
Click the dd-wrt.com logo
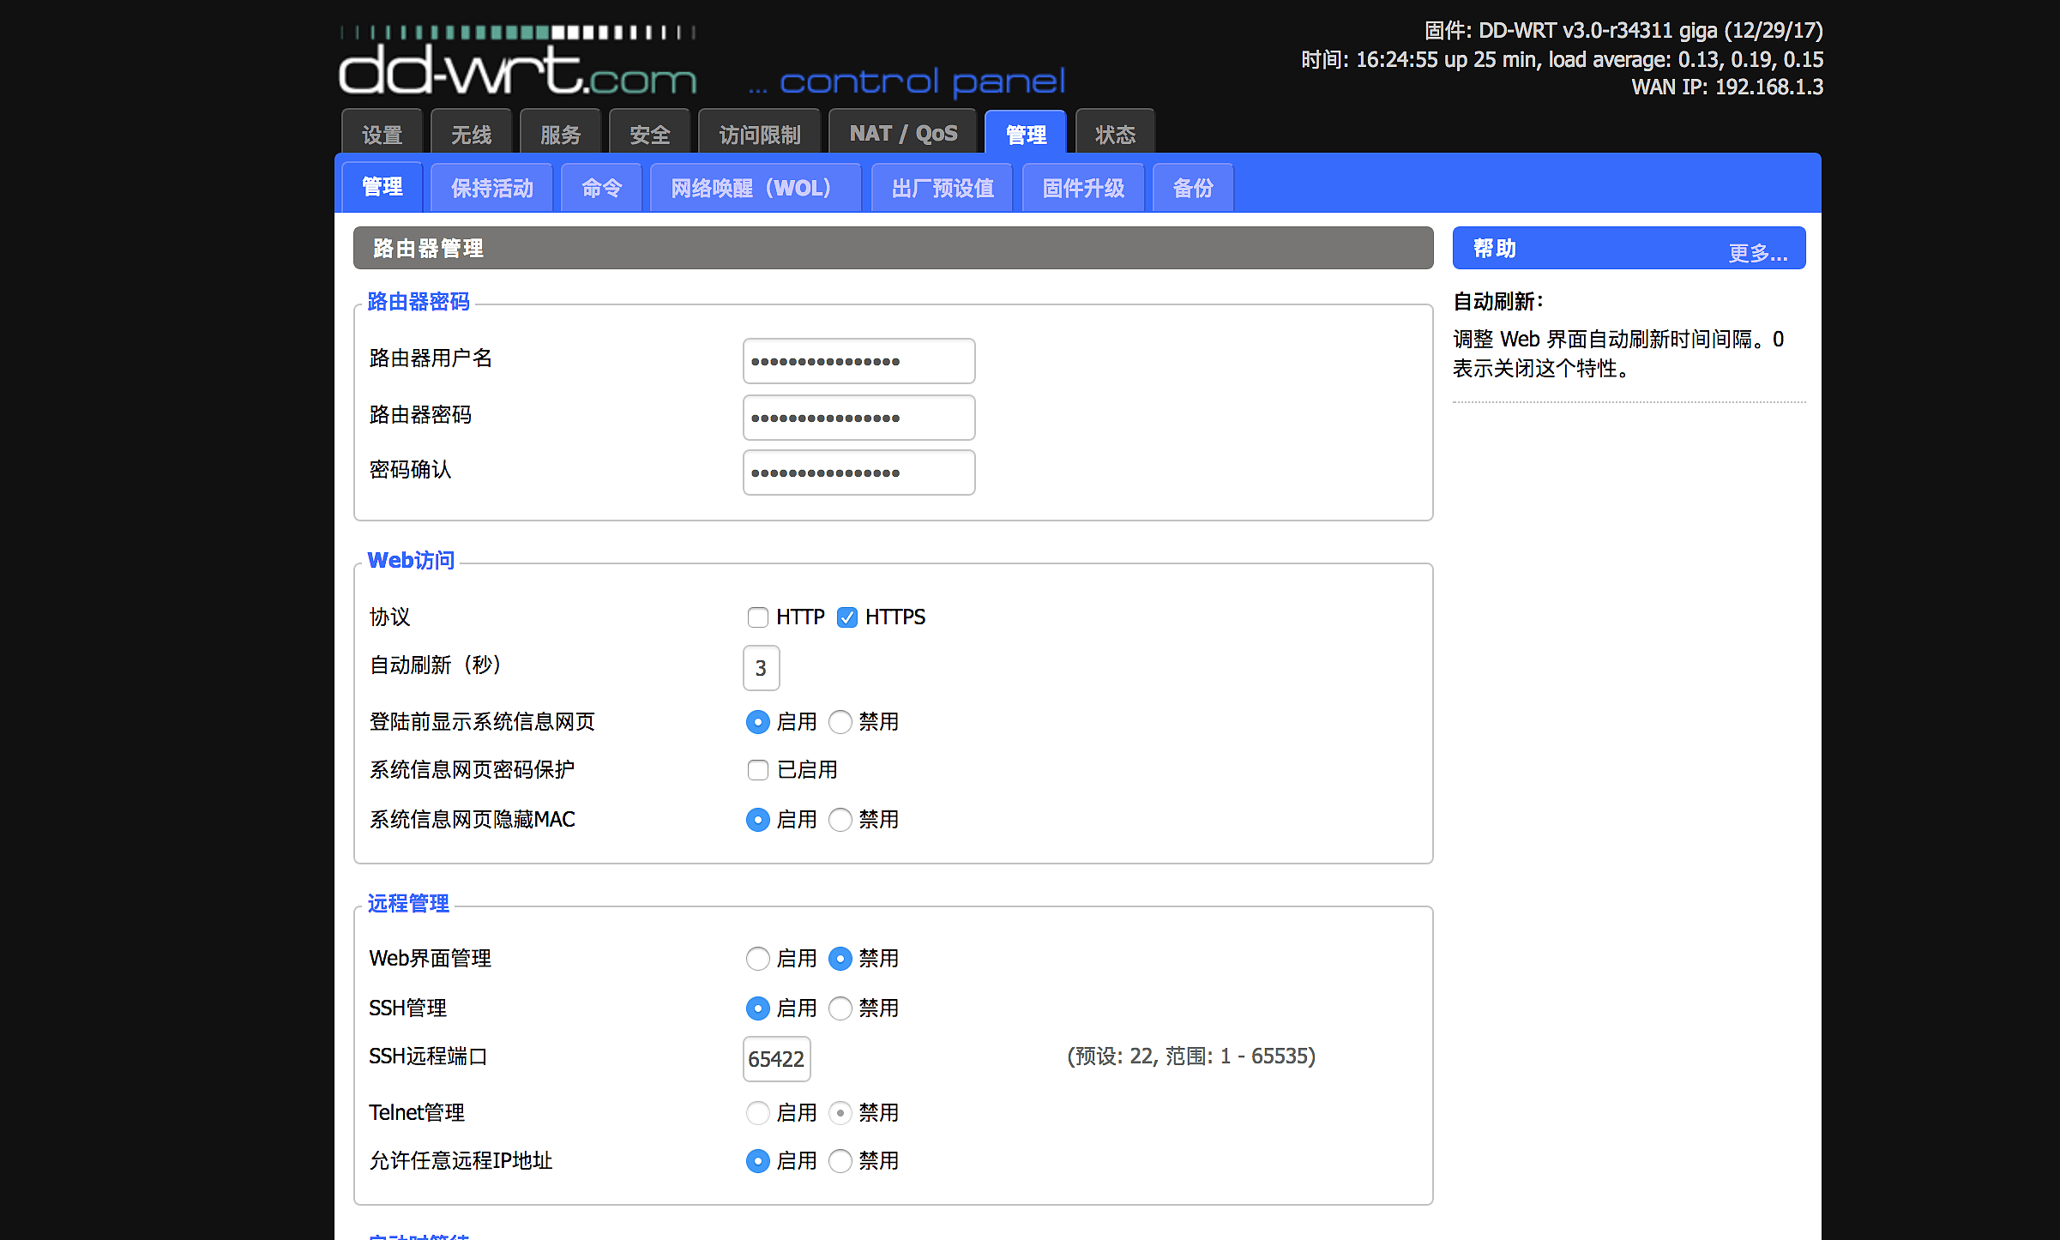point(518,69)
